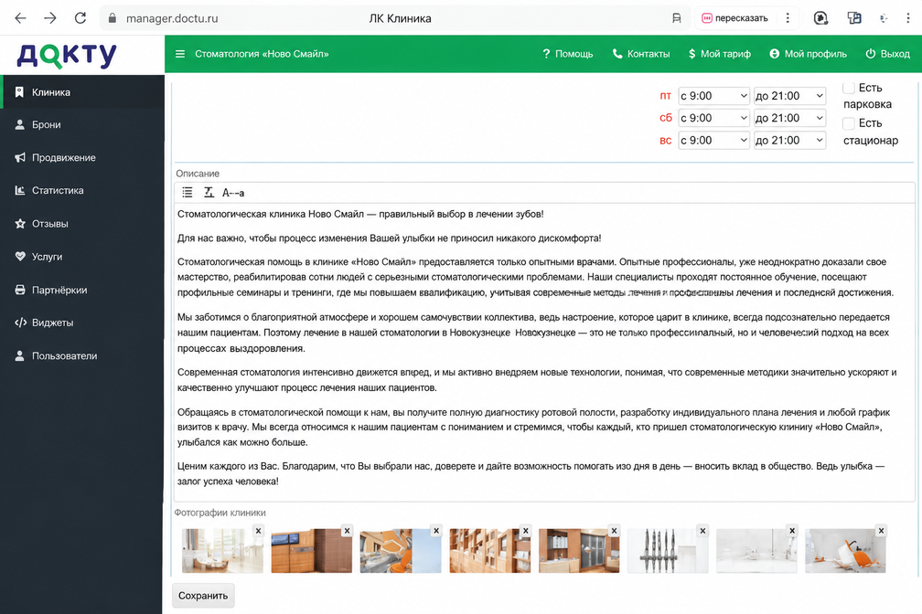Toggle the hamburger sidebar menu
Screen dimensions: 922x614
tap(180, 54)
